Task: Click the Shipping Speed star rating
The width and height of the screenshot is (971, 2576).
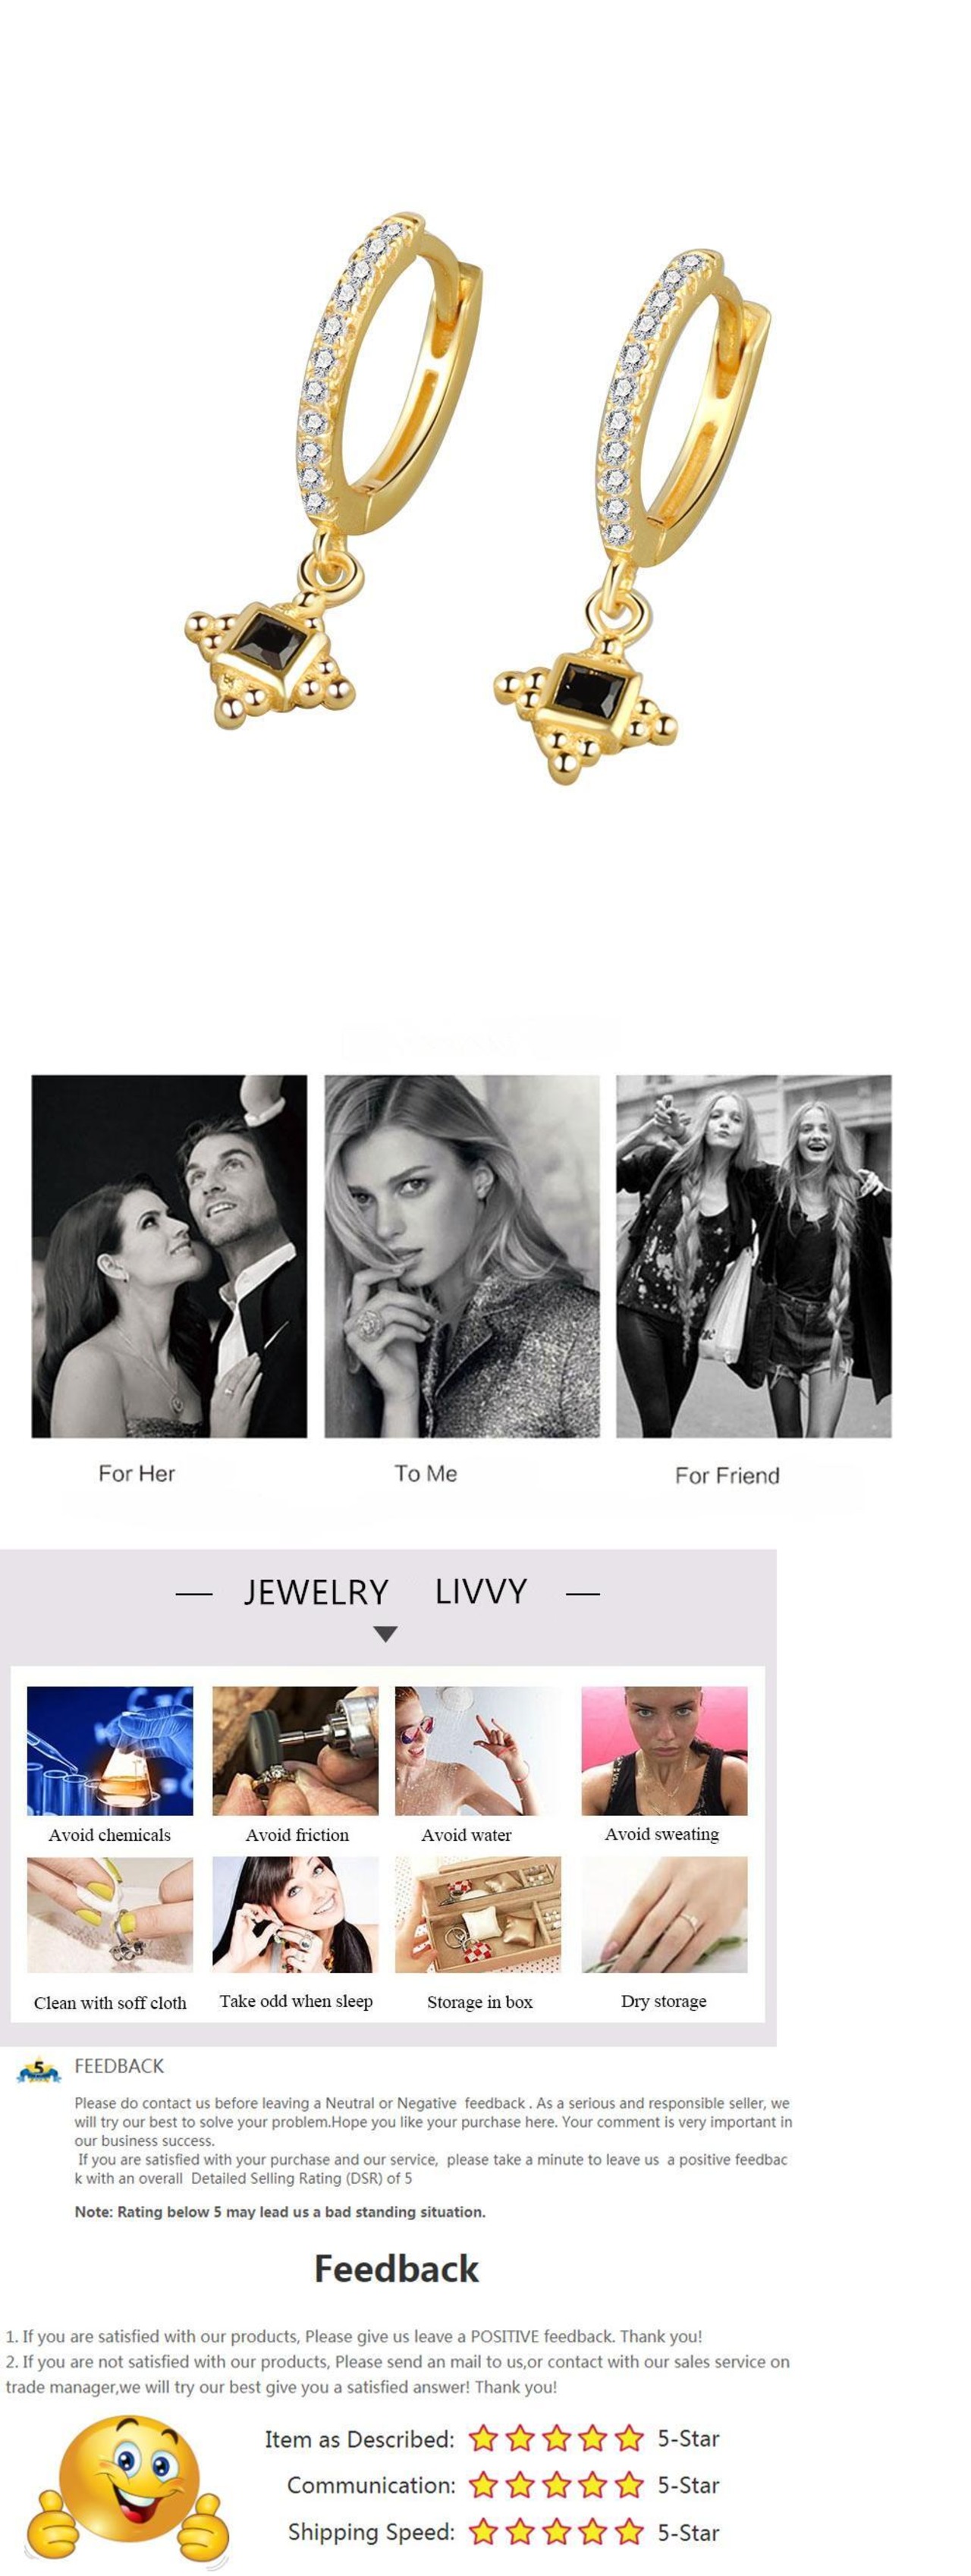Action: [x=556, y=2532]
